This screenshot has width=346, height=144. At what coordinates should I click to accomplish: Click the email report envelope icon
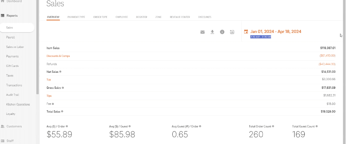[x=202, y=32]
